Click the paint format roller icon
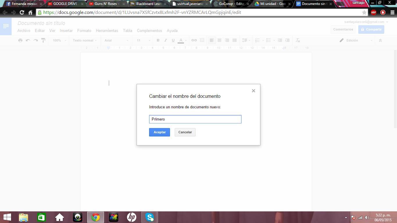This screenshot has height=223, width=397. tap(43, 40)
